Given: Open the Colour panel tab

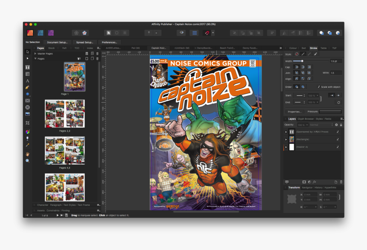Looking at the screenshot, I should coord(293,48).
